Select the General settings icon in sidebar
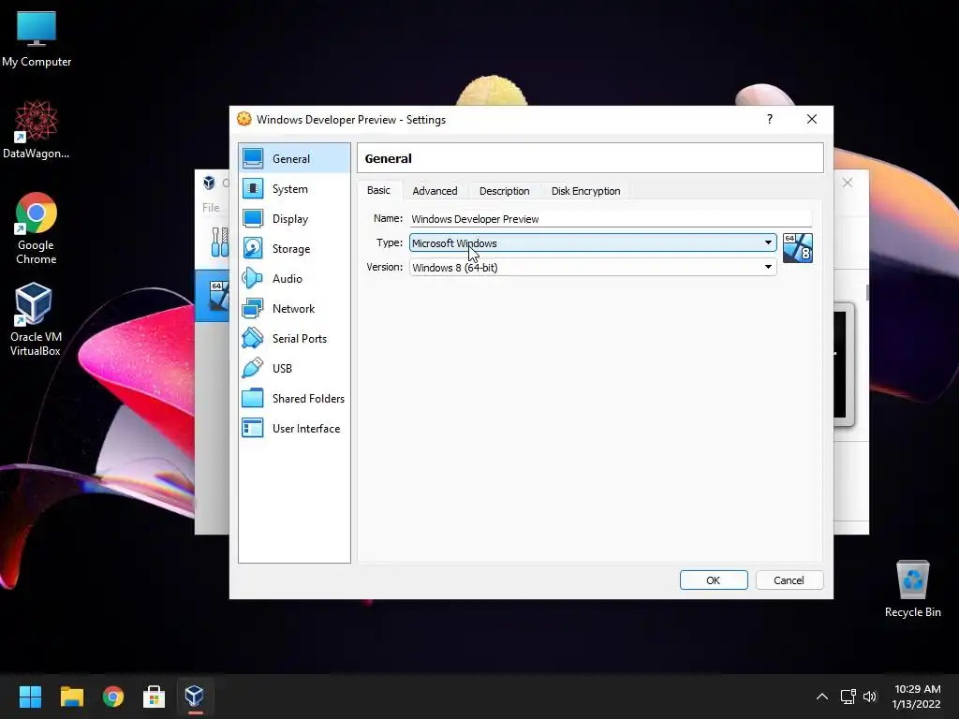Screen dimensions: 959x719 [253, 158]
